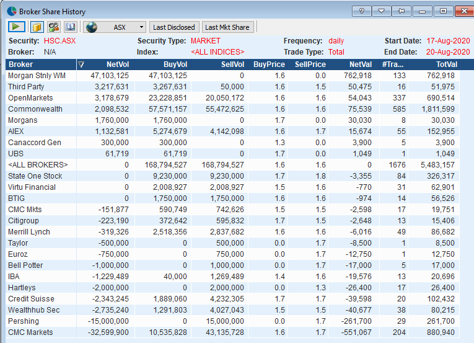Open the brokers people icon
This screenshot has width=474, height=343.
click(x=54, y=27)
